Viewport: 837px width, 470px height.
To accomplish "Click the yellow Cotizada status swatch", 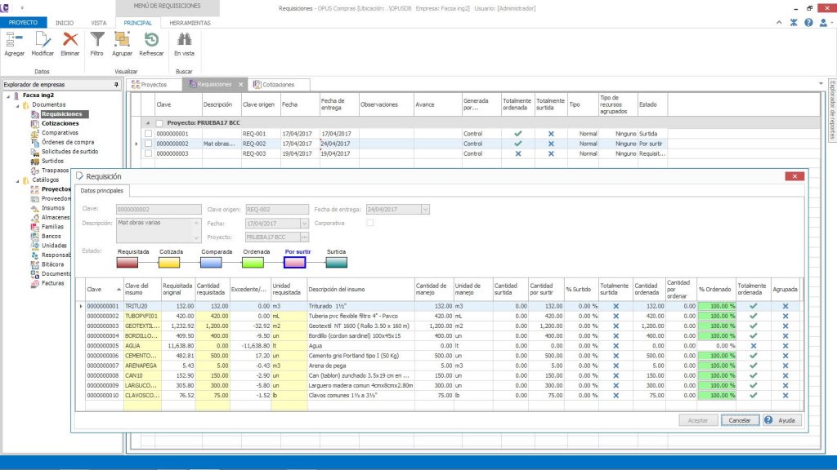I will 168,263.
